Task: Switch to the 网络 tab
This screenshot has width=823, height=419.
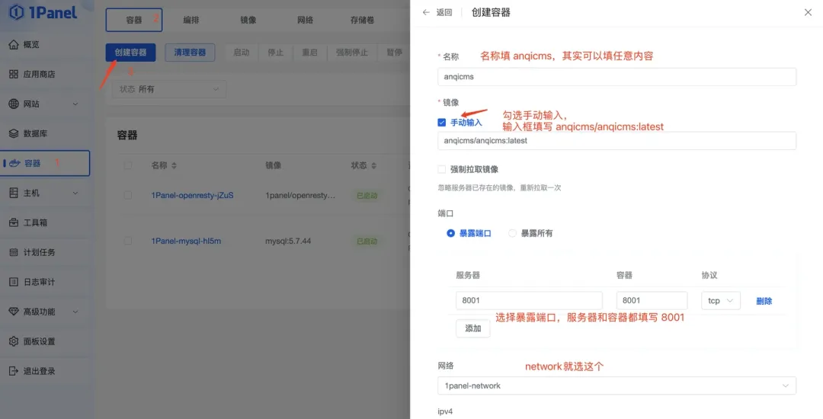Action: [305, 20]
